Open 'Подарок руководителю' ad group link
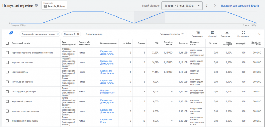265x127 pixels. tap(107, 92)
